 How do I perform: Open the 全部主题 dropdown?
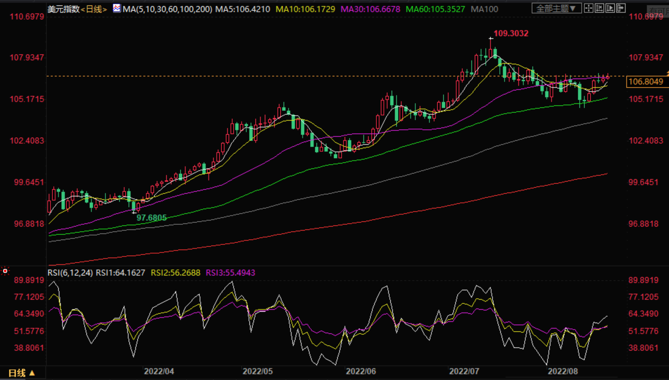tap(556, 8)
